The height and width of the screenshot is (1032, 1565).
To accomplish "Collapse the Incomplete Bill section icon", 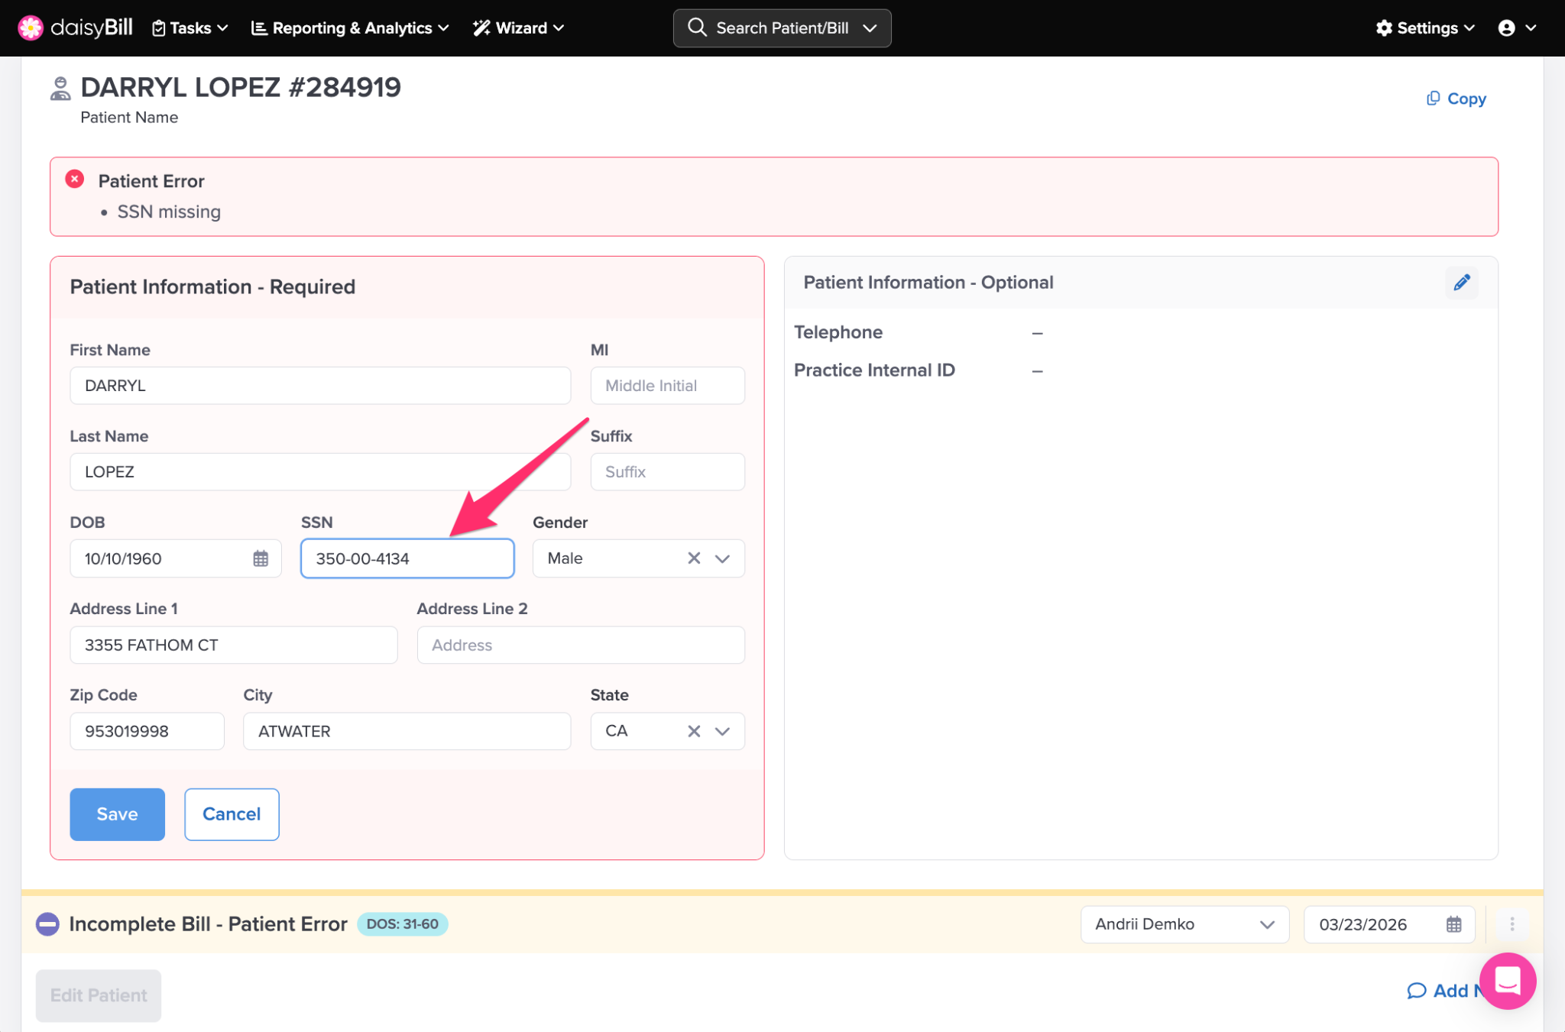I will 47,924.
